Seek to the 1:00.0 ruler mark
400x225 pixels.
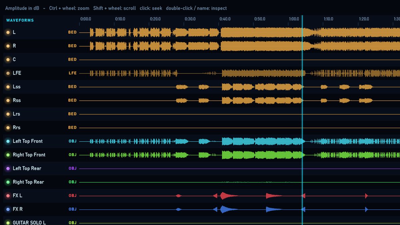coord(294,19)
